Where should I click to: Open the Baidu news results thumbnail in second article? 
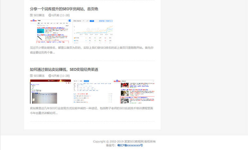coord(134,92)
